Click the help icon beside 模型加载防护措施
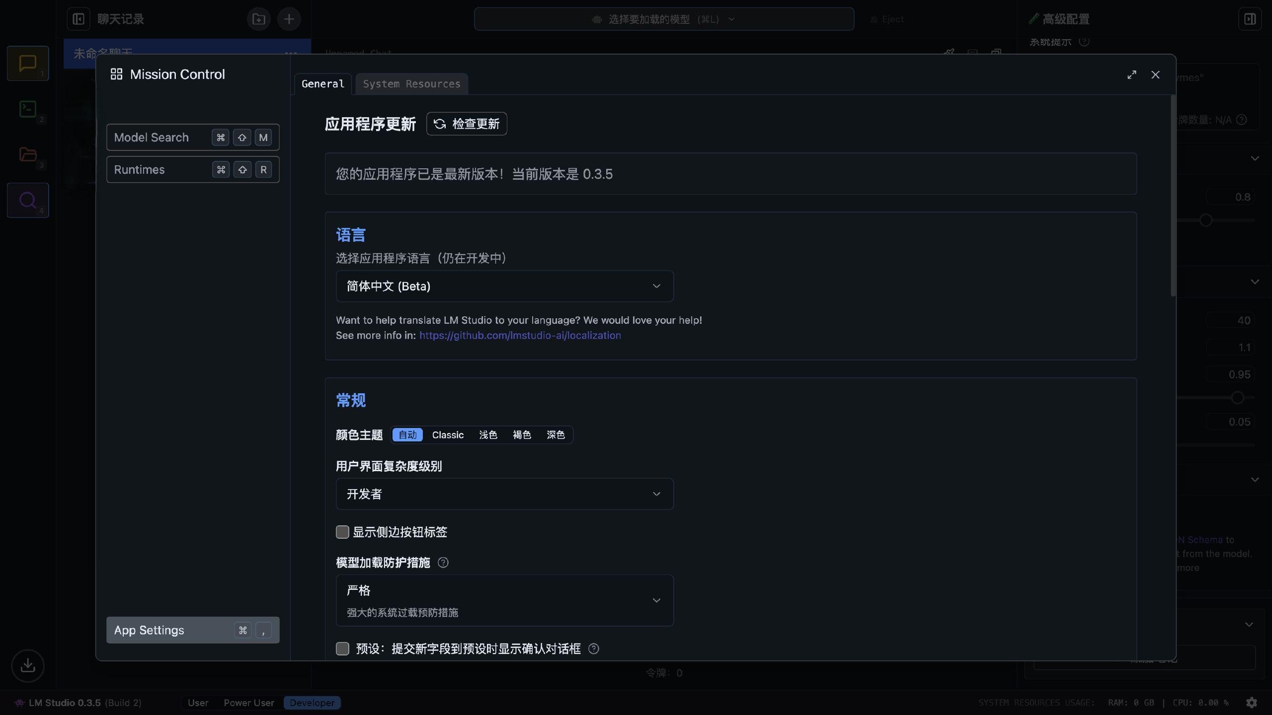 pyautogui.click(x=443, y=563)
